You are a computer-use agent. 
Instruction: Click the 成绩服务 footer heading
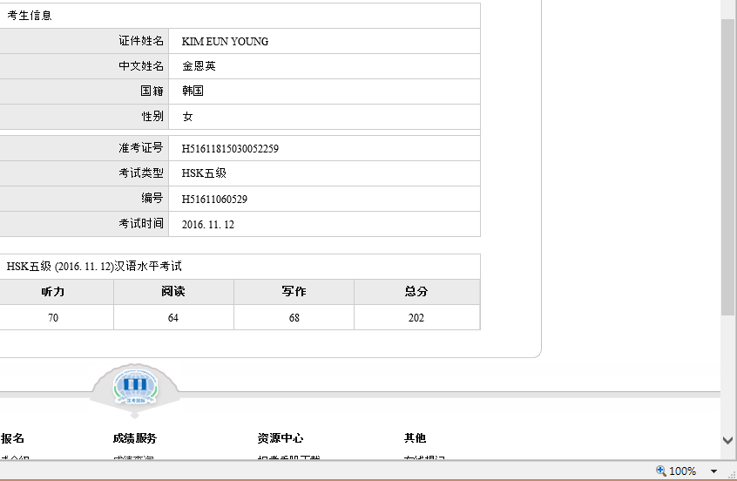(x=134, y=438)
